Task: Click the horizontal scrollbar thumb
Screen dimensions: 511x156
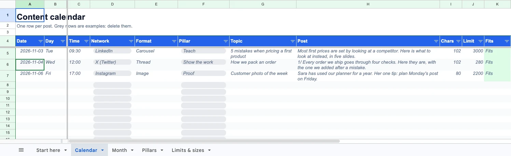Action: (x=204, y=141)
